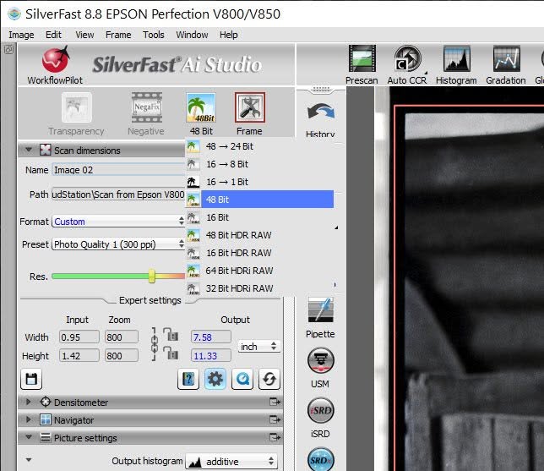Open the Preset Photo Quality dropdown
Image resolution: width=544 pixels, height=471 pixels.
[118, 244]
